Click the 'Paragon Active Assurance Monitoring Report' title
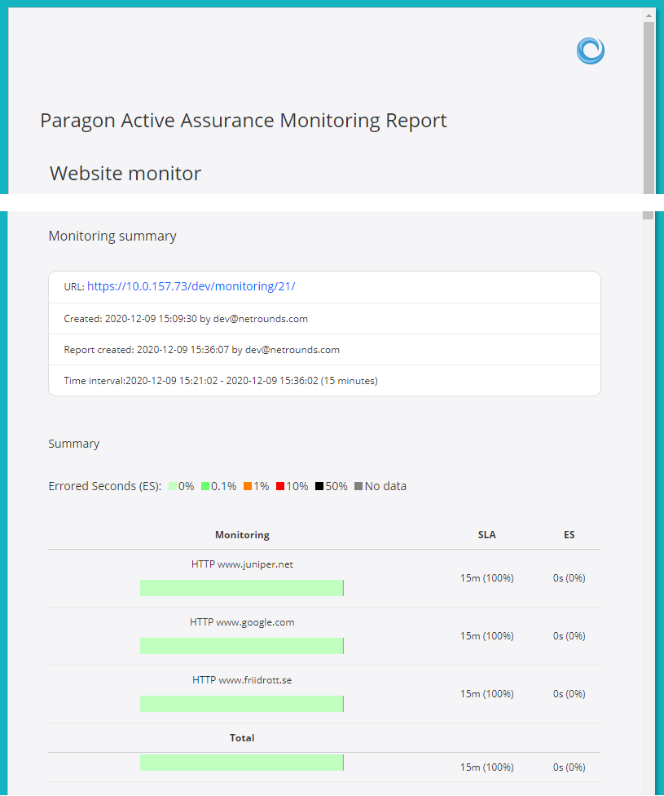 [244, 121]
